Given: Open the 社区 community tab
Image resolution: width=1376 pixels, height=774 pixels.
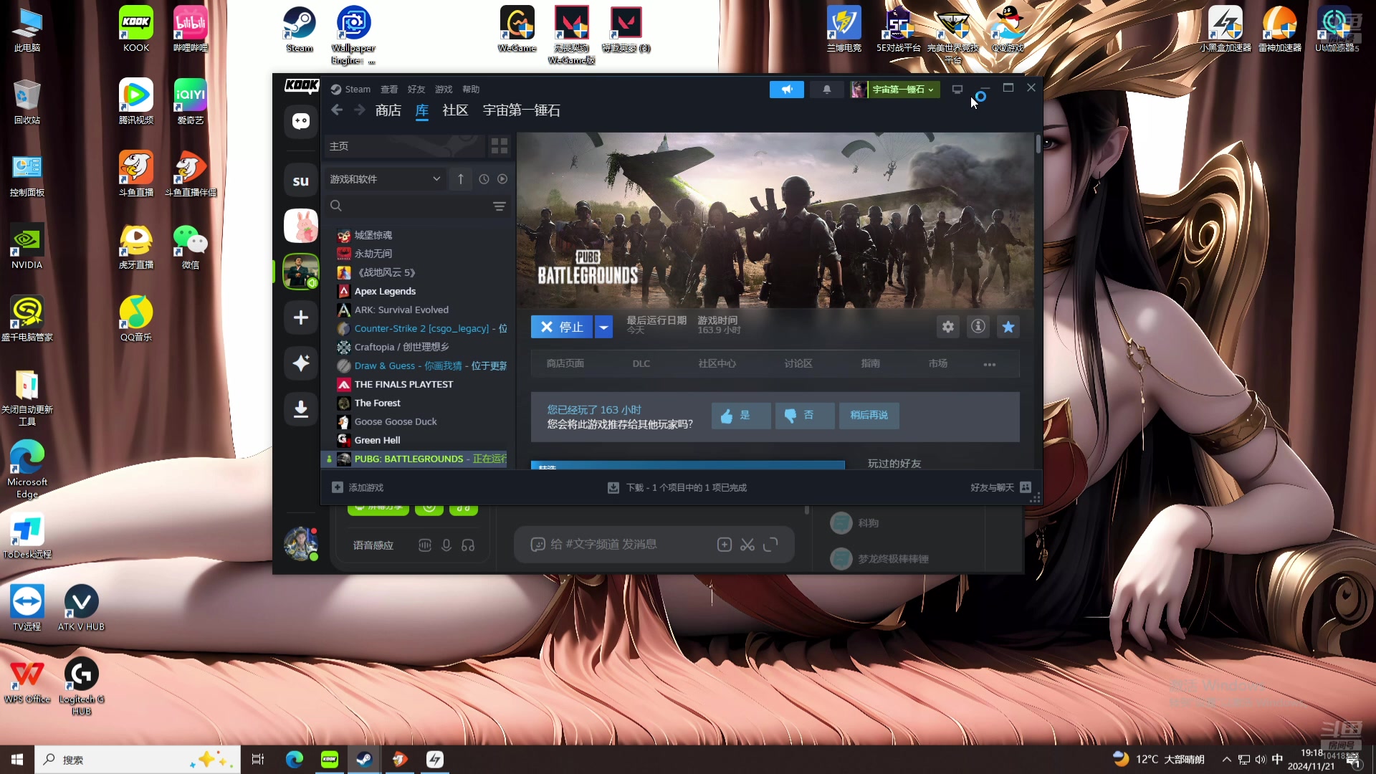Looking at the screenshot, I should [455, 110].
